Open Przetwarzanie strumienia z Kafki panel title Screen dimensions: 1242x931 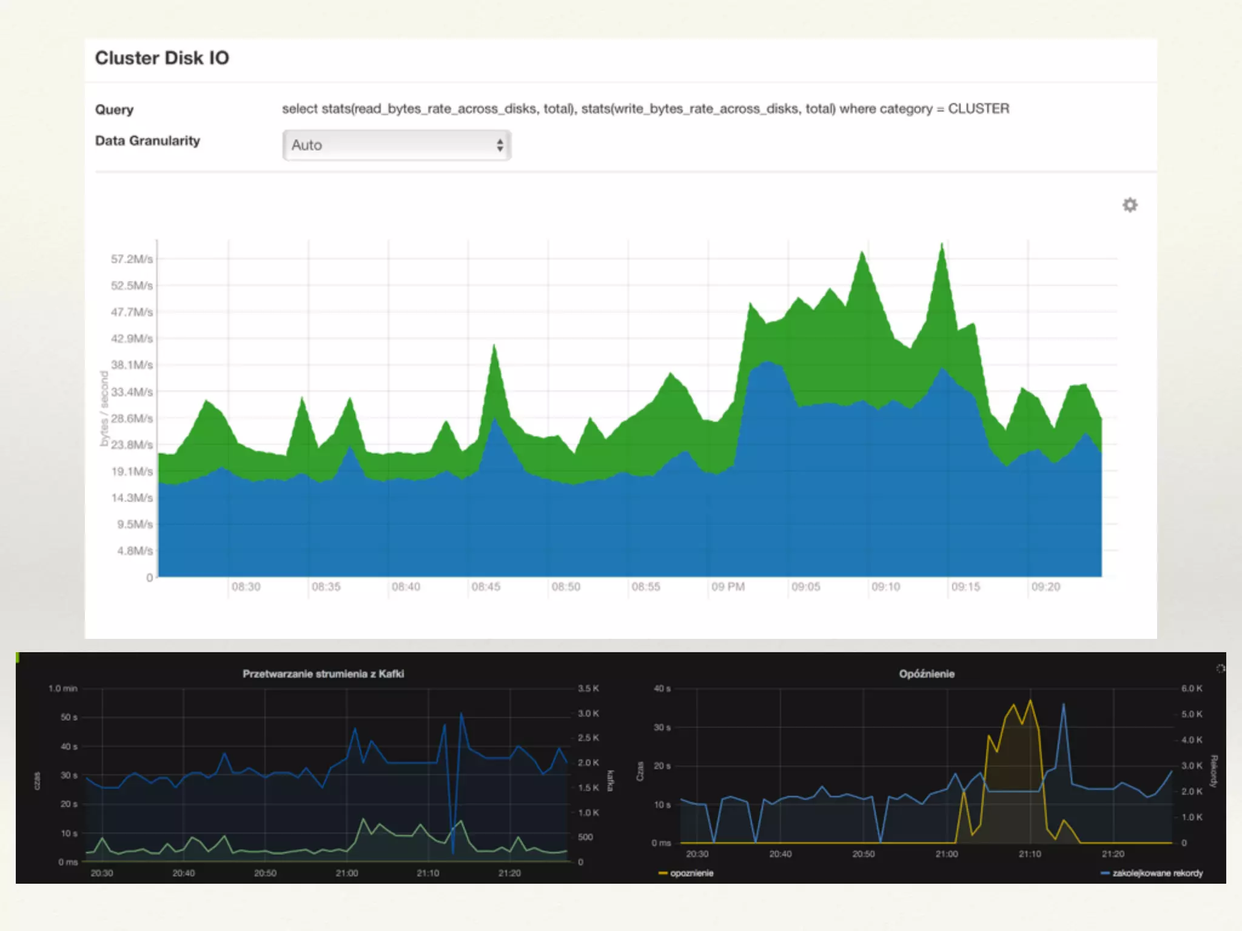click(x=323, y=674)
